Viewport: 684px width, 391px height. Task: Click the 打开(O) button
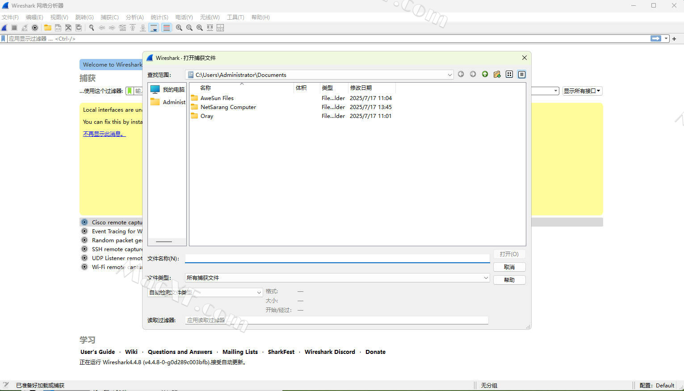click(x=509, y=254)
